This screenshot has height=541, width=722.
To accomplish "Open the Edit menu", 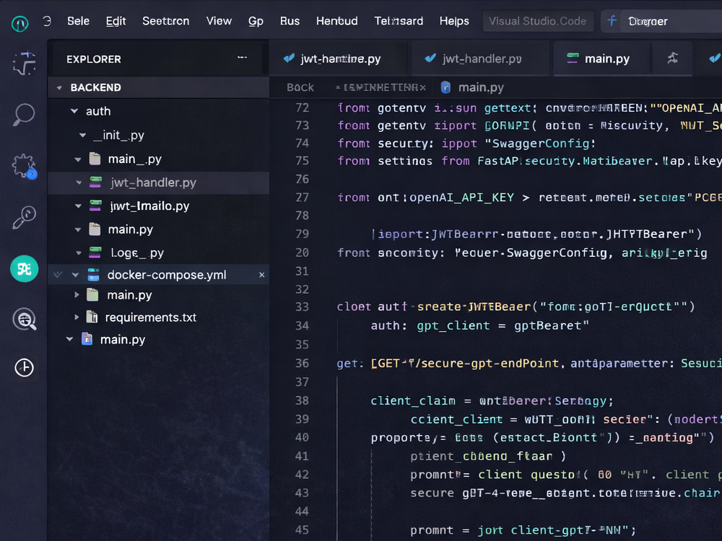I will pyautogui.click(x=116, y=21).
